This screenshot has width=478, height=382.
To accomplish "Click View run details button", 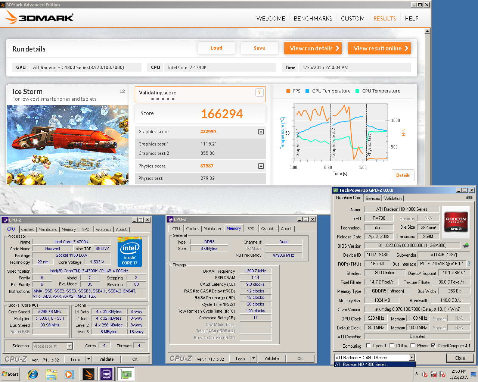I will click(x=313, y=48).
